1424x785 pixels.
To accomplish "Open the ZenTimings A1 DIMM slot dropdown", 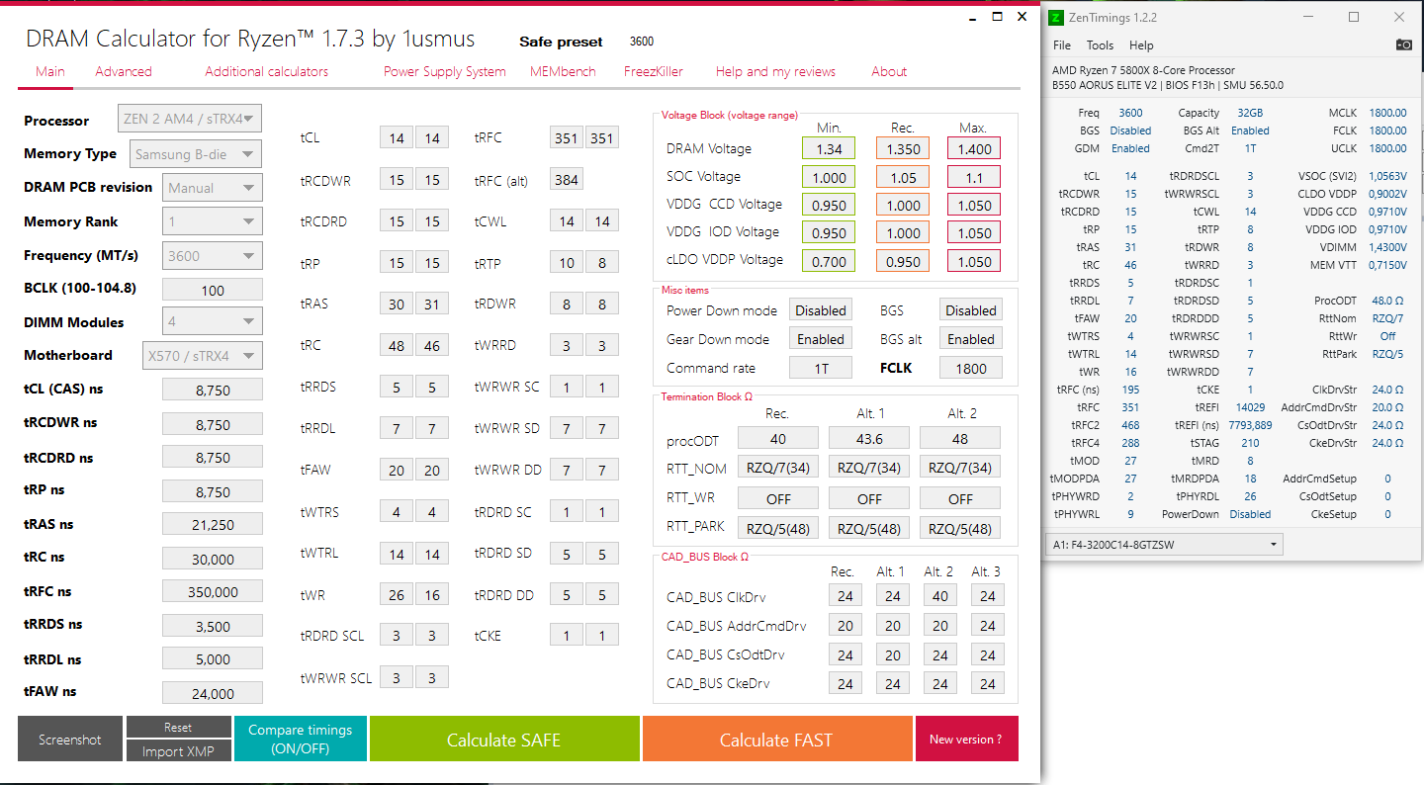I will coord(1163,545).
